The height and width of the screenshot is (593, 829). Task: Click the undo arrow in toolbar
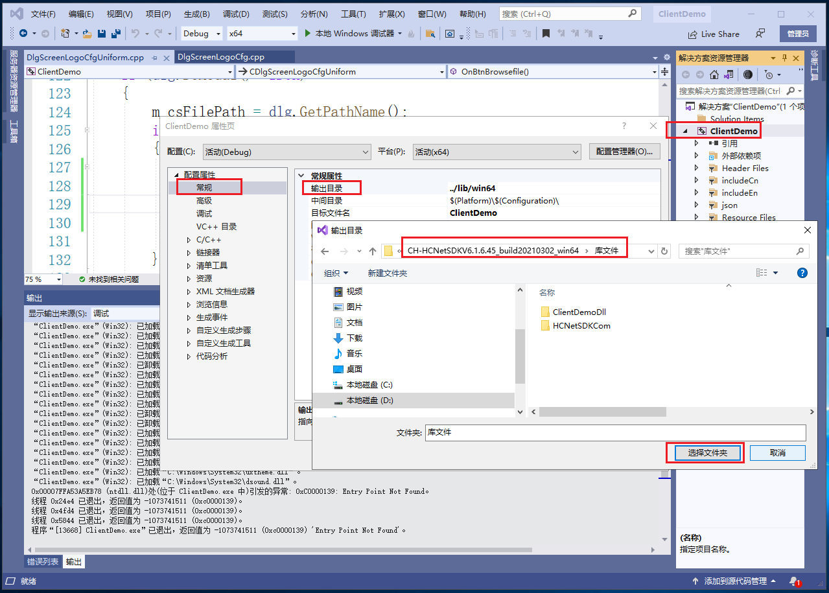click(135, 33)
